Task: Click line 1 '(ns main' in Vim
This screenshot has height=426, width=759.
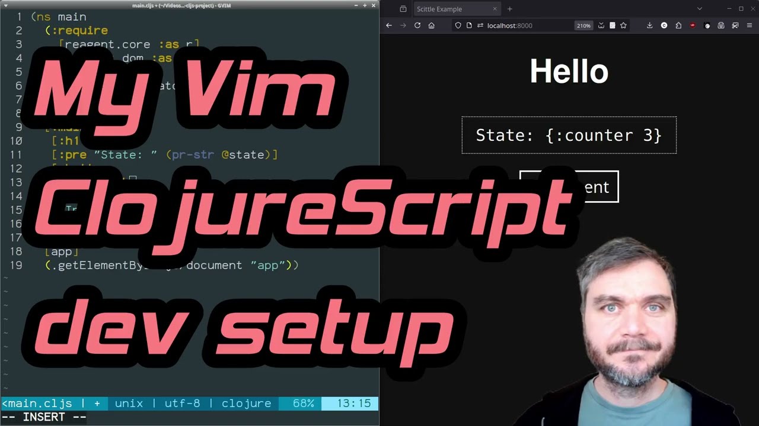Action: [59, 17]
